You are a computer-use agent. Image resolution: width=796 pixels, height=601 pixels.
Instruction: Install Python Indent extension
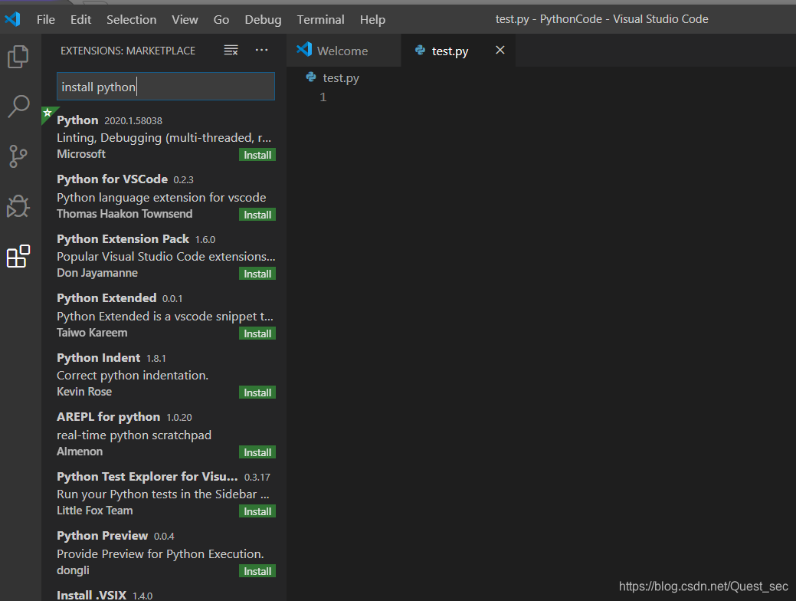(x=257, y=392)
